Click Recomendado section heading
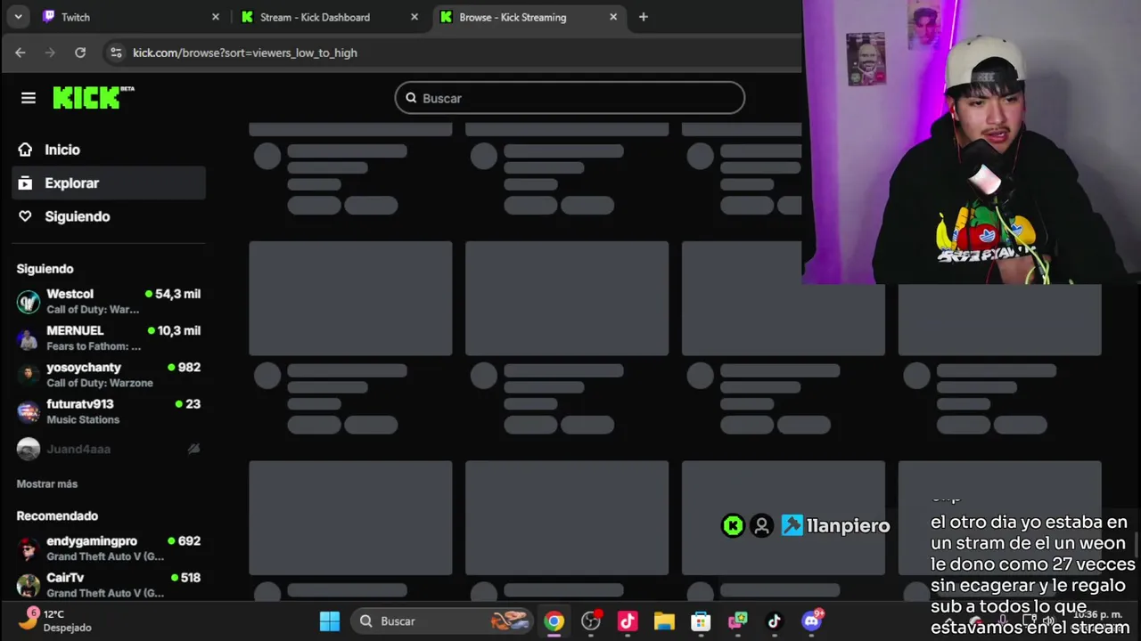The image size is (1141, 641). (57, 515)
